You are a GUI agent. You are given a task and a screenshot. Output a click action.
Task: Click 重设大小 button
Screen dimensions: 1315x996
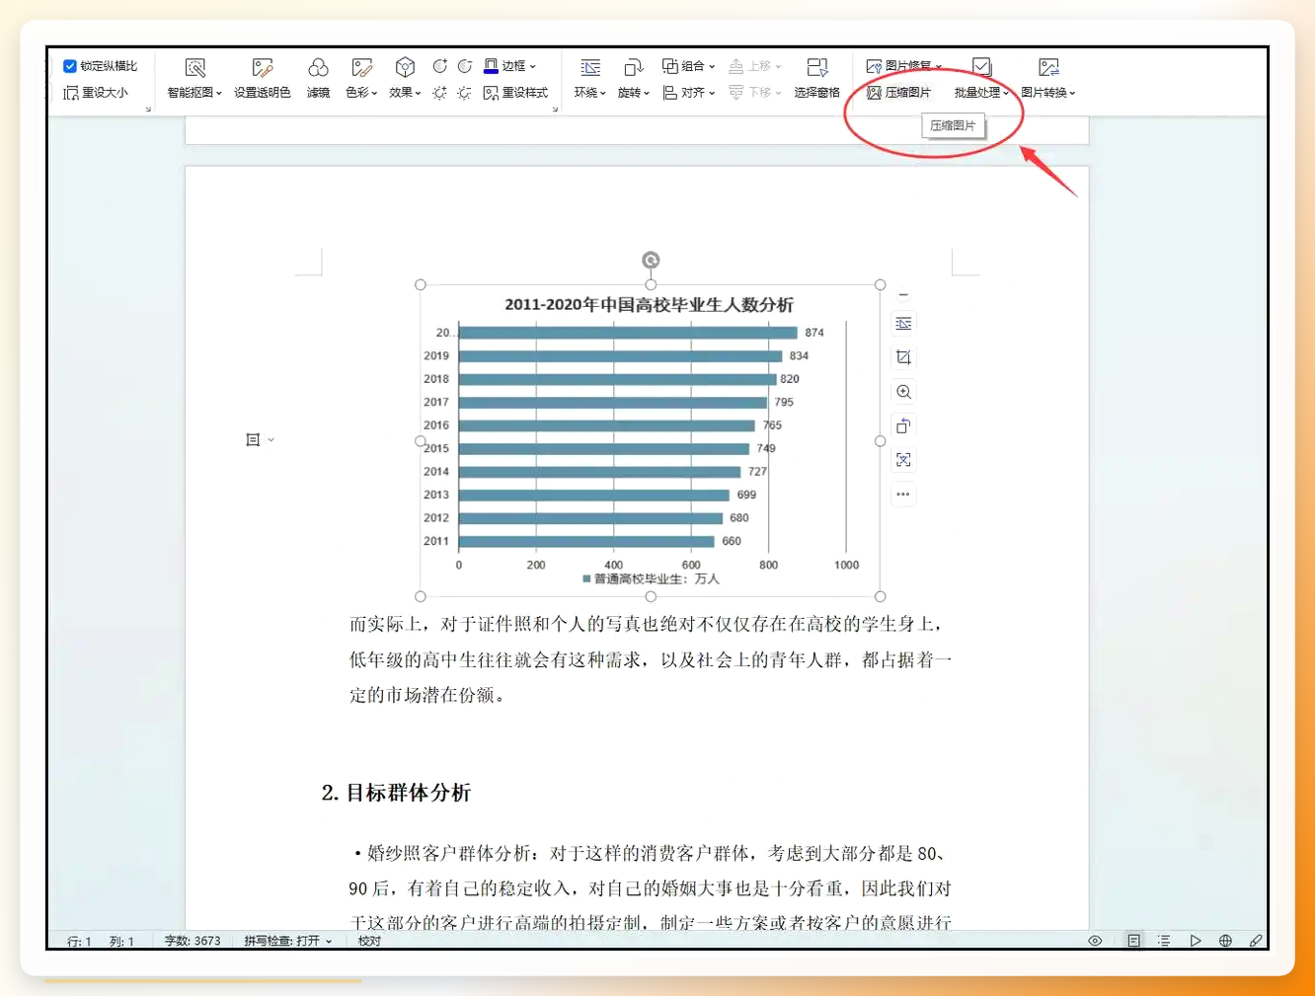pos(96,93)
